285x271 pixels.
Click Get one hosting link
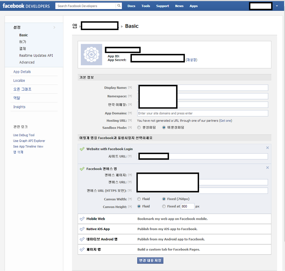(226, 121)
